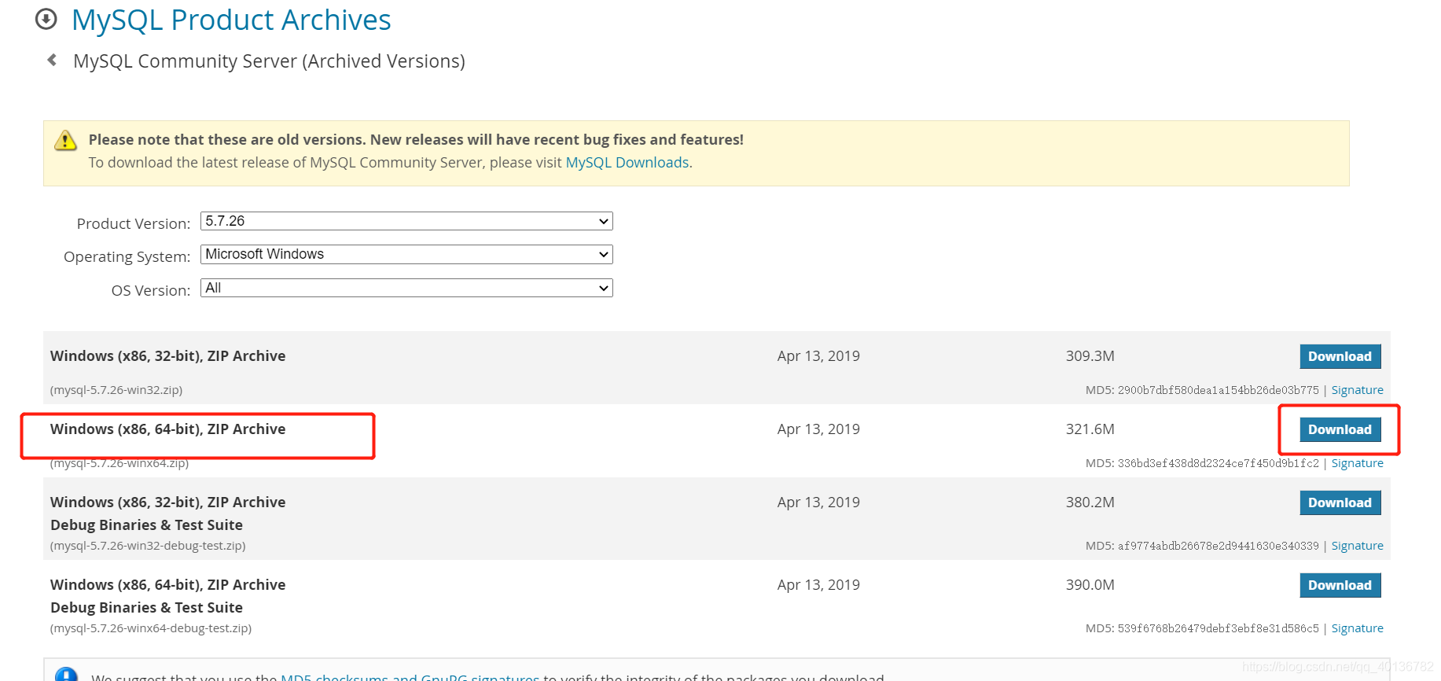Click the Apr 13, 2019 date in the 309.3M row

[x=818, y=356]
